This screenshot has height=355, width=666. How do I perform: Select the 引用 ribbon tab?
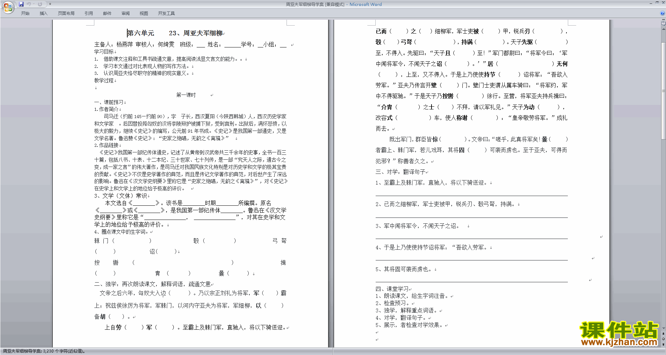(89, 13)
